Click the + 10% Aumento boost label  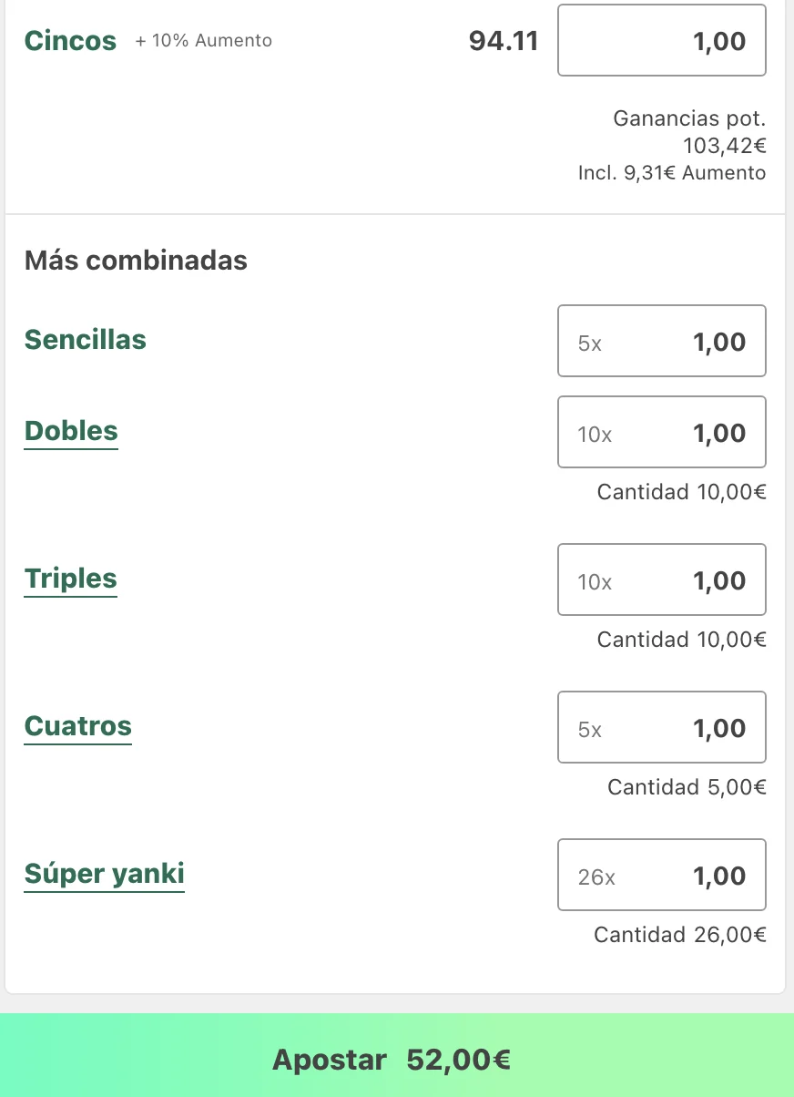pos(204,41)
